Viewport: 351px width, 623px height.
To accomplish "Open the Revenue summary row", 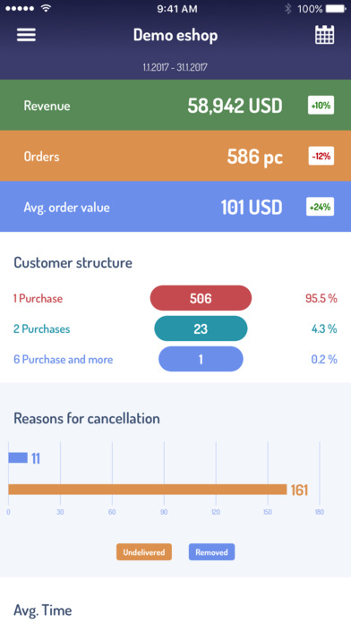I will coord(175,106).
